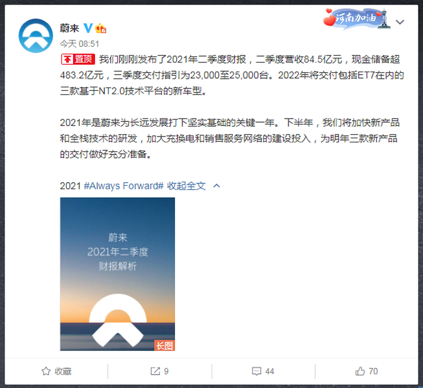Collapse full text with 收起全文

click(186, 186)
